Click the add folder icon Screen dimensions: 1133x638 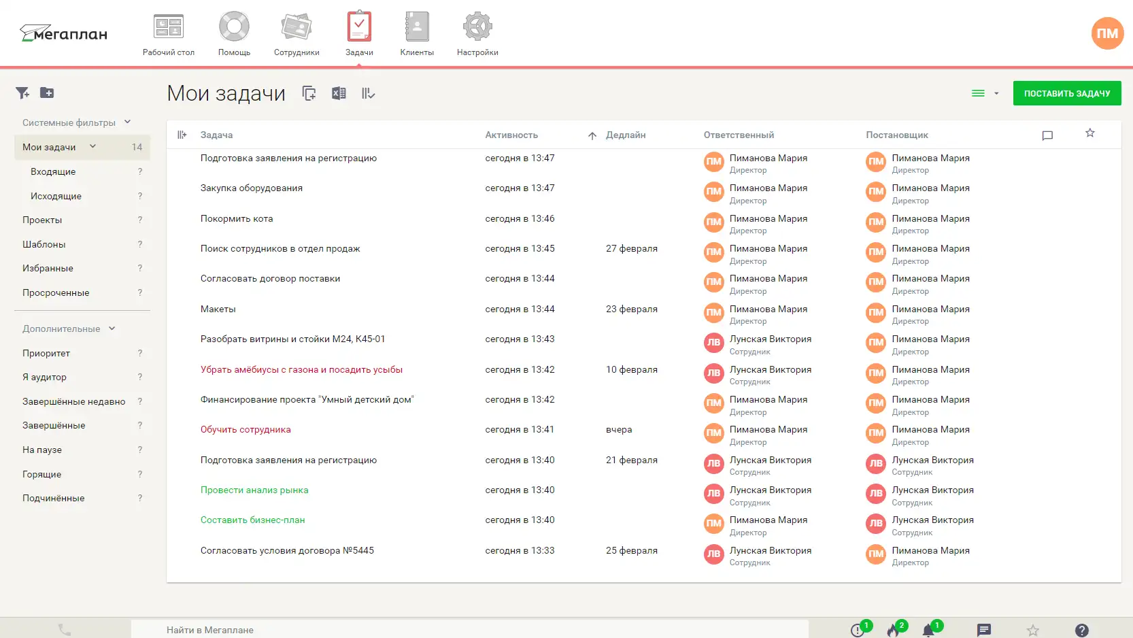pyautogui.click(x=47, y=93)
